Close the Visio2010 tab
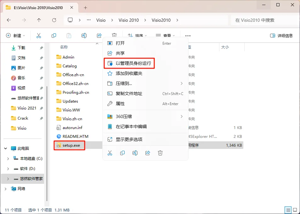300x214 pixels. [x=71, y=8]
